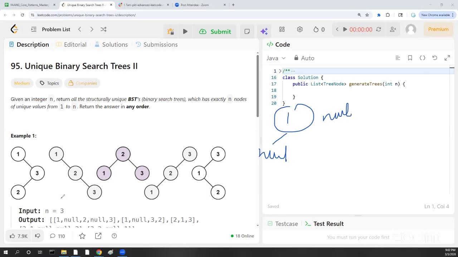Open a new browser tab
458x257 pixels.
click(x=233, y=5)
